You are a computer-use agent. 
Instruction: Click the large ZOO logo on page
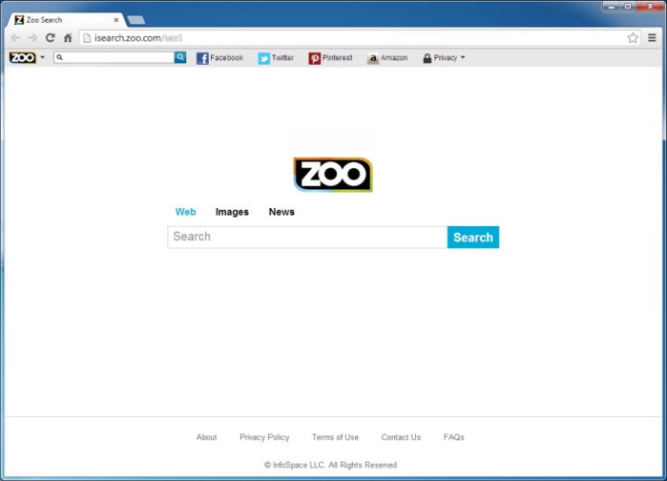(x=333, y=175)
